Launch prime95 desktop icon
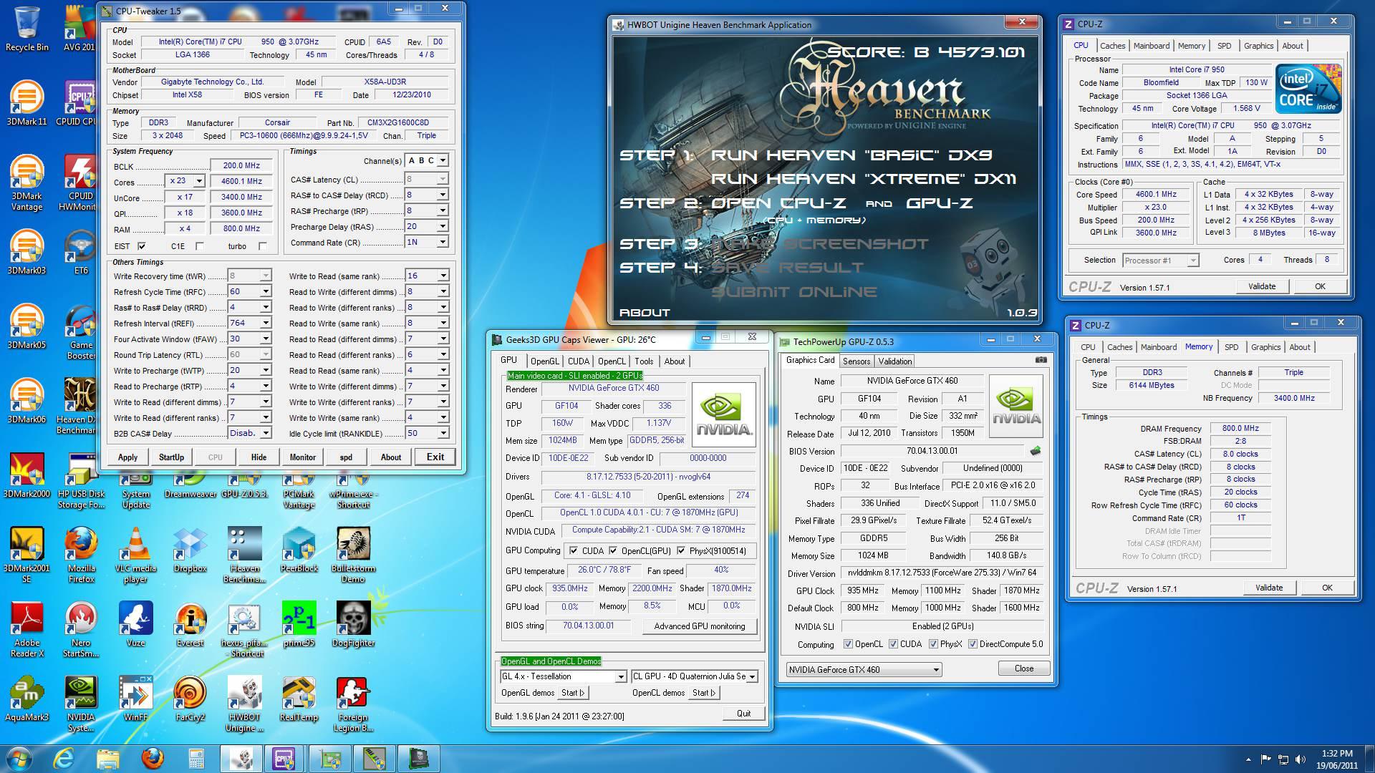The height and width of the screenshot is (773, 1375). click(299, 624)
